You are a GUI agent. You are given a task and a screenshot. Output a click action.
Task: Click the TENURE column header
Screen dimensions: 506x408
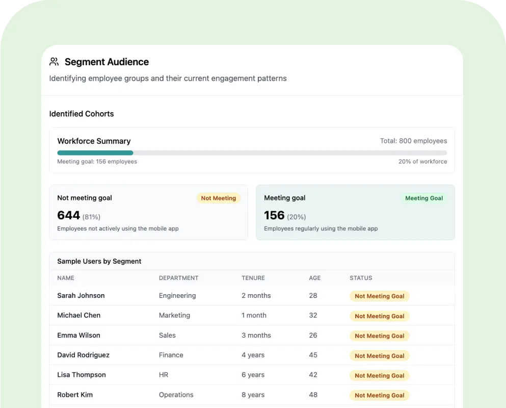[253, 278]
